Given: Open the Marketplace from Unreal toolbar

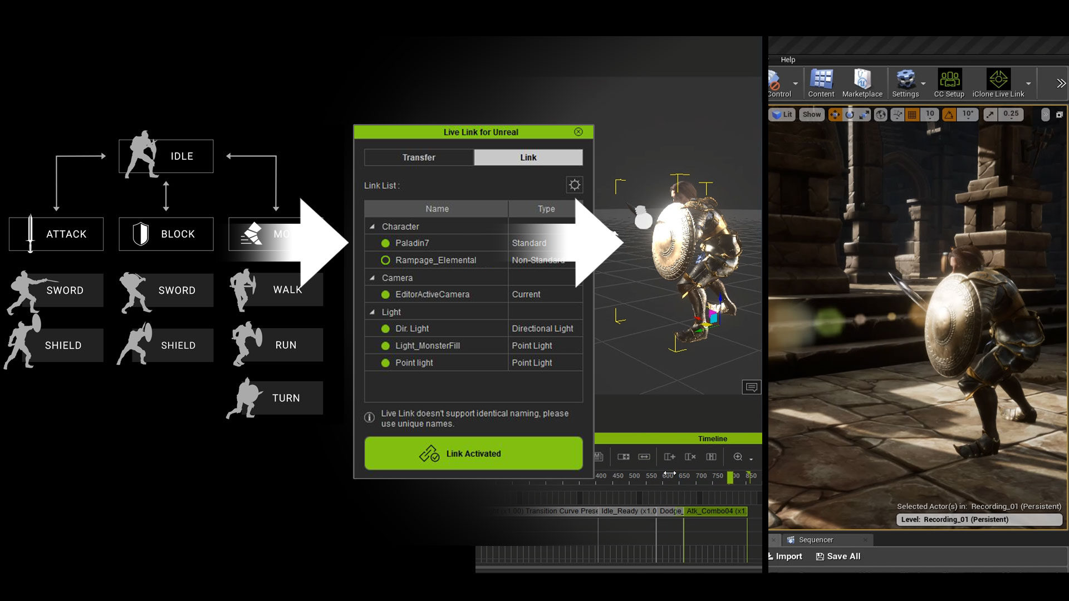Looking at the screenshot, I should click(862, 83).
